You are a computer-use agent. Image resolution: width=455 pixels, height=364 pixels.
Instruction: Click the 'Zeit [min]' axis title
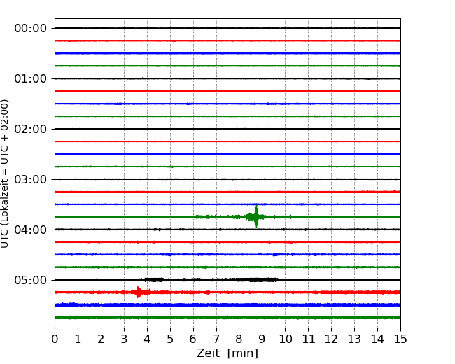(x=227, y=353)
